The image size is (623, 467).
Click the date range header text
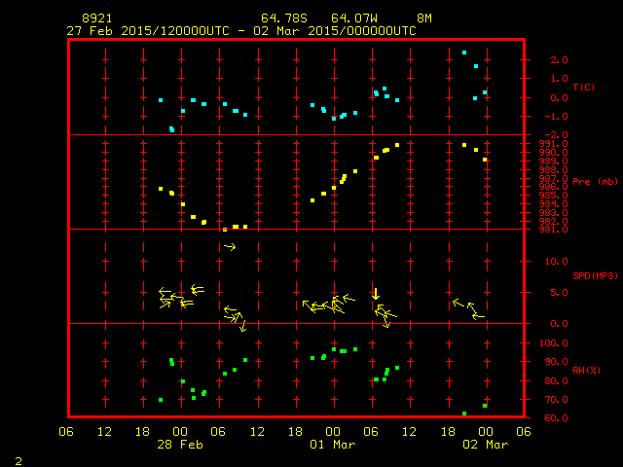click(241, 31)
